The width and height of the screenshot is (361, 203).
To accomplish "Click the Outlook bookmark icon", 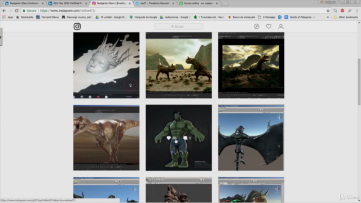I will click(280, 17).
